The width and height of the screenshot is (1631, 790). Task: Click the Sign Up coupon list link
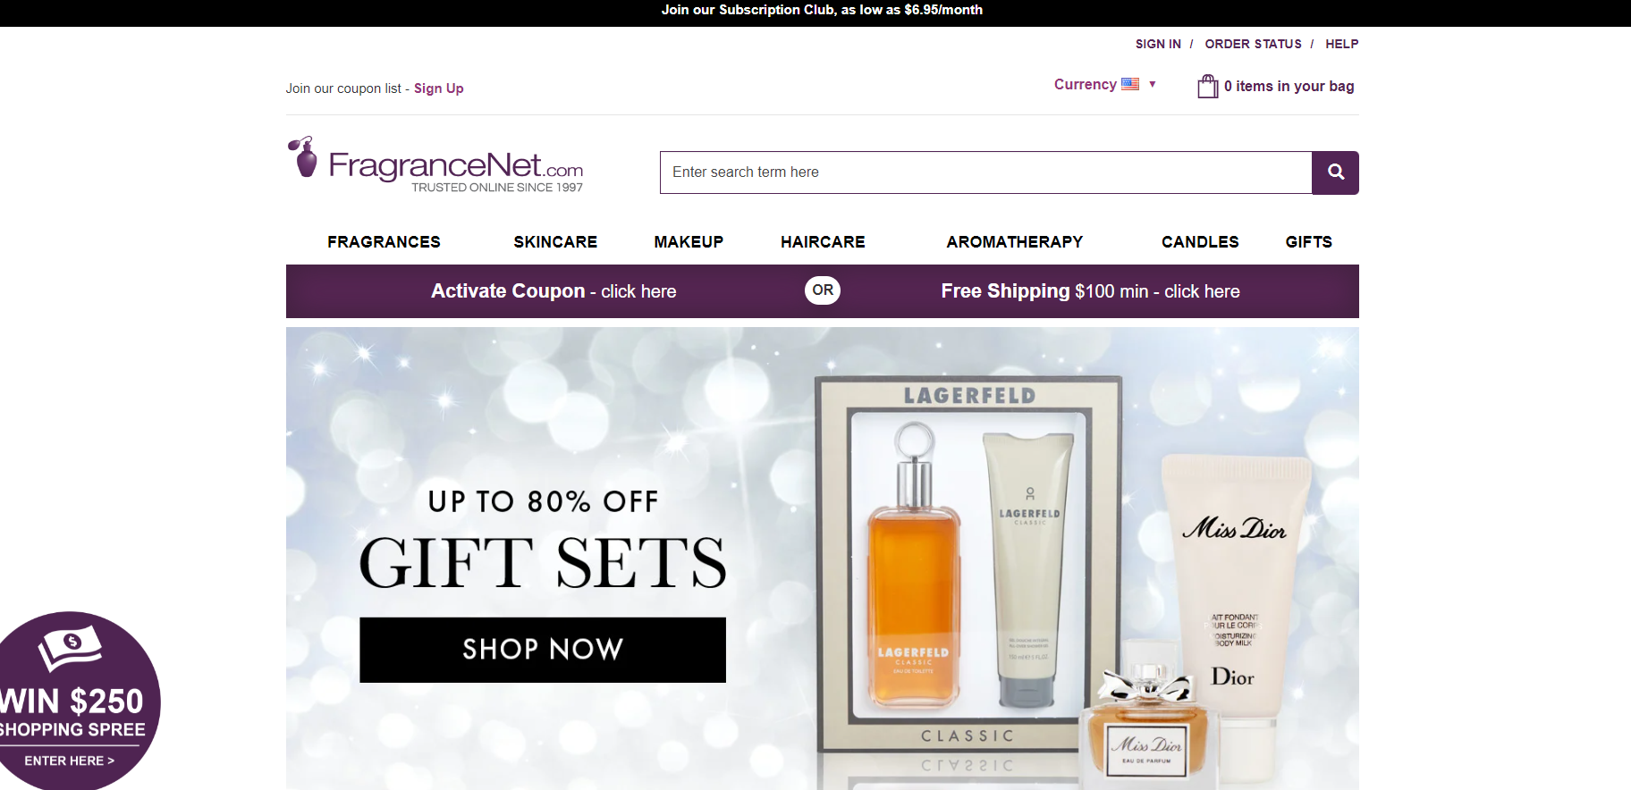(x=438, y=88)
